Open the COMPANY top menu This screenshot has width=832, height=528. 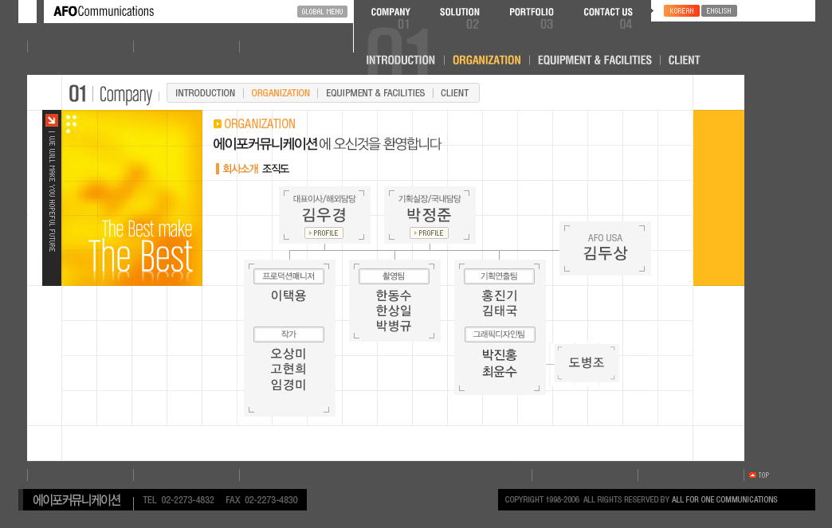[x=390, y=12]
